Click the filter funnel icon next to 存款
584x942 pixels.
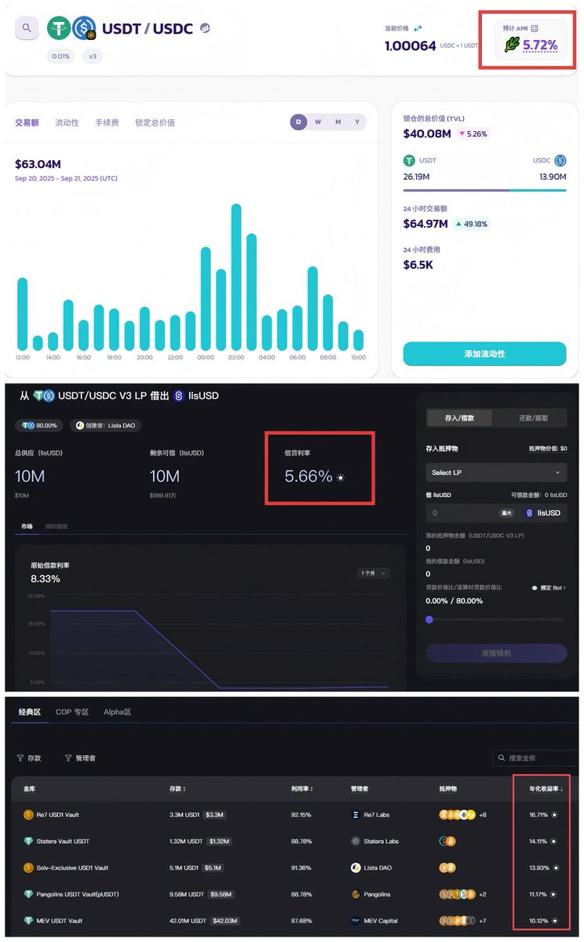(x=20, y=758)
